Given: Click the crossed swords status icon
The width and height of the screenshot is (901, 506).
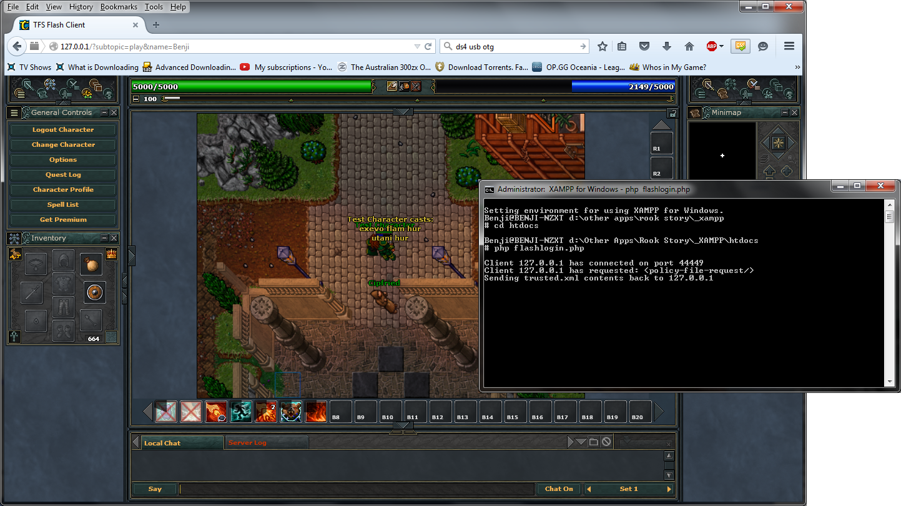Looking at the screenshot, I should pyautogui.click(x=416, y=86).
